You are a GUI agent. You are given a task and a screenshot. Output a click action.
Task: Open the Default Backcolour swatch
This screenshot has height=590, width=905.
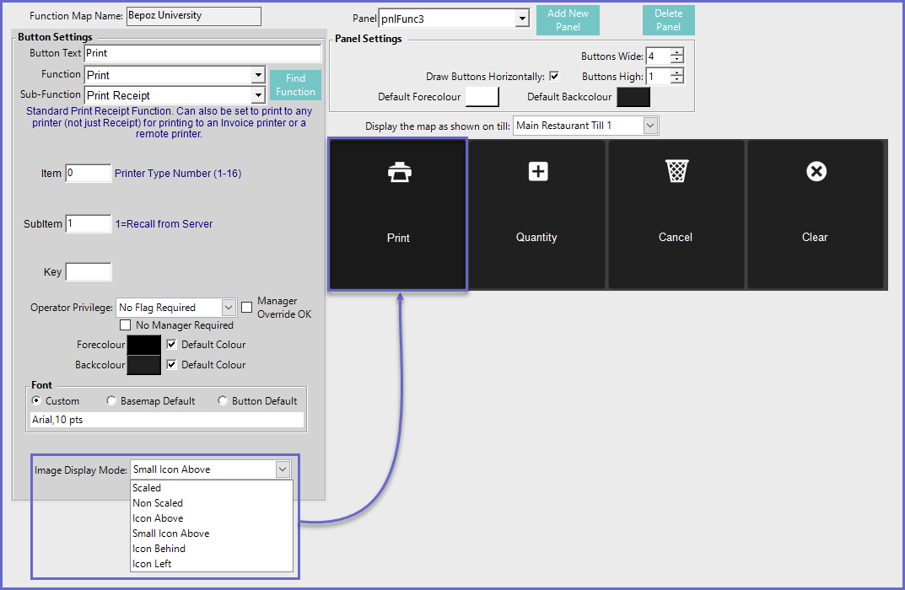(x=633, y=97)
